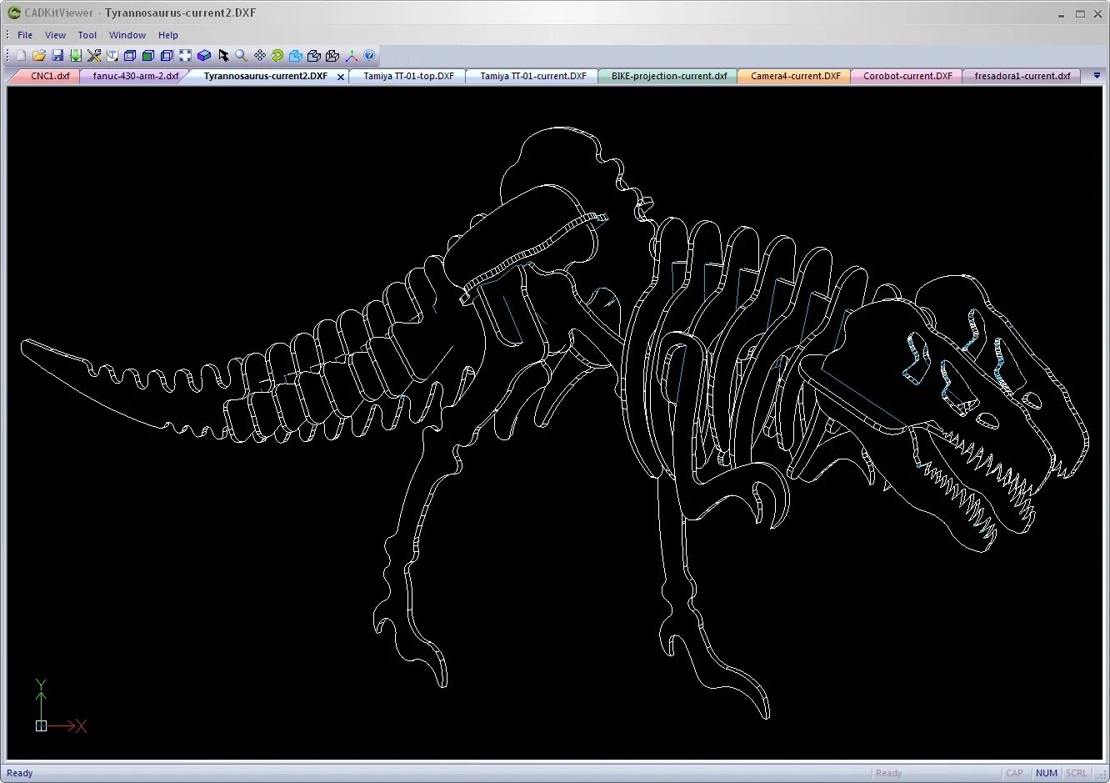Open settings with the crossed tools icon
This screenshot has width=1110, height=783.
point(94,56)
